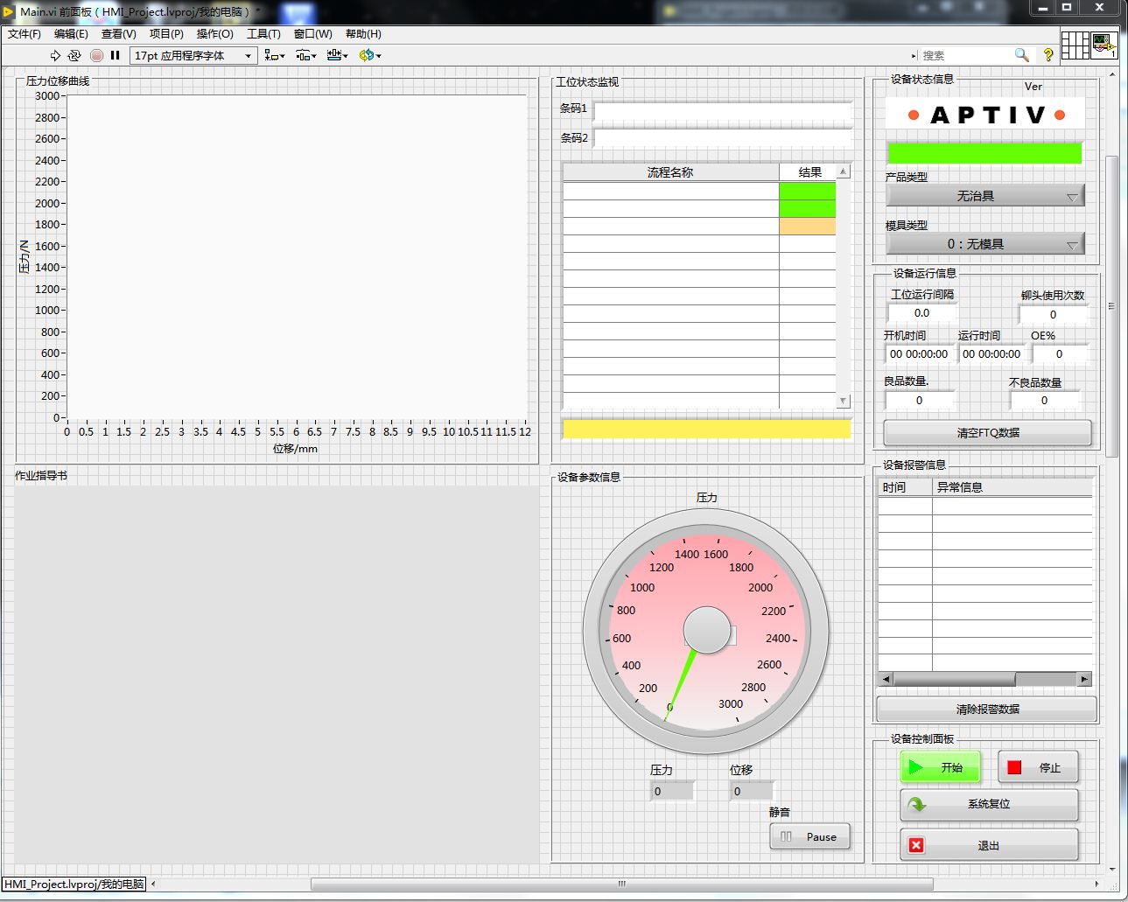Viewport: 1128px width, 902px height.
Task: Click the 停止 stop button
Action: (x=1038, y=767)
